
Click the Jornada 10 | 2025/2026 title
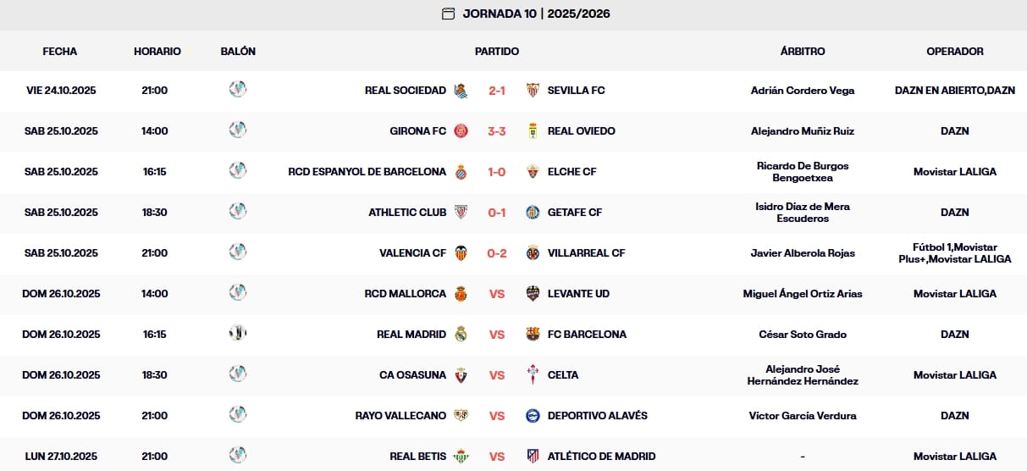click(x=536, y=14)
